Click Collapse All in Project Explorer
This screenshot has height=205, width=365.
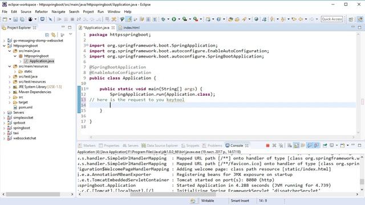(47, 35)
